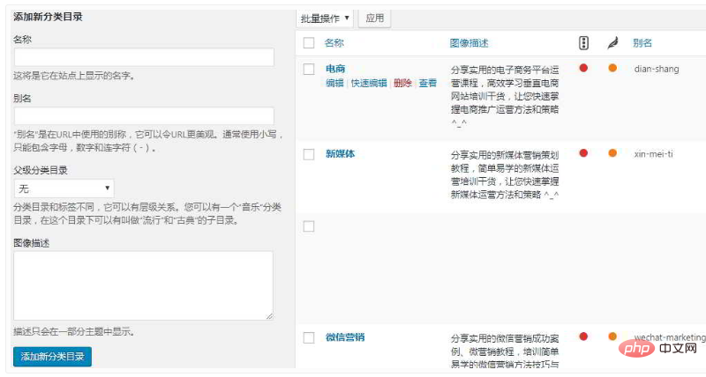Open the 新媒体 category link

click(341, 153)
